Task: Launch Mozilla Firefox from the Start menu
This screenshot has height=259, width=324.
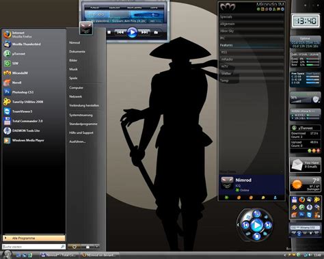Action: (33, 34)
